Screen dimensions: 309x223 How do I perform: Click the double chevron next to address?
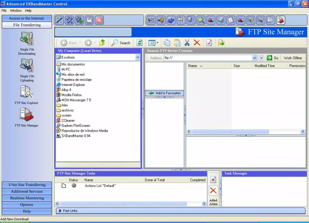coord(261,58)
